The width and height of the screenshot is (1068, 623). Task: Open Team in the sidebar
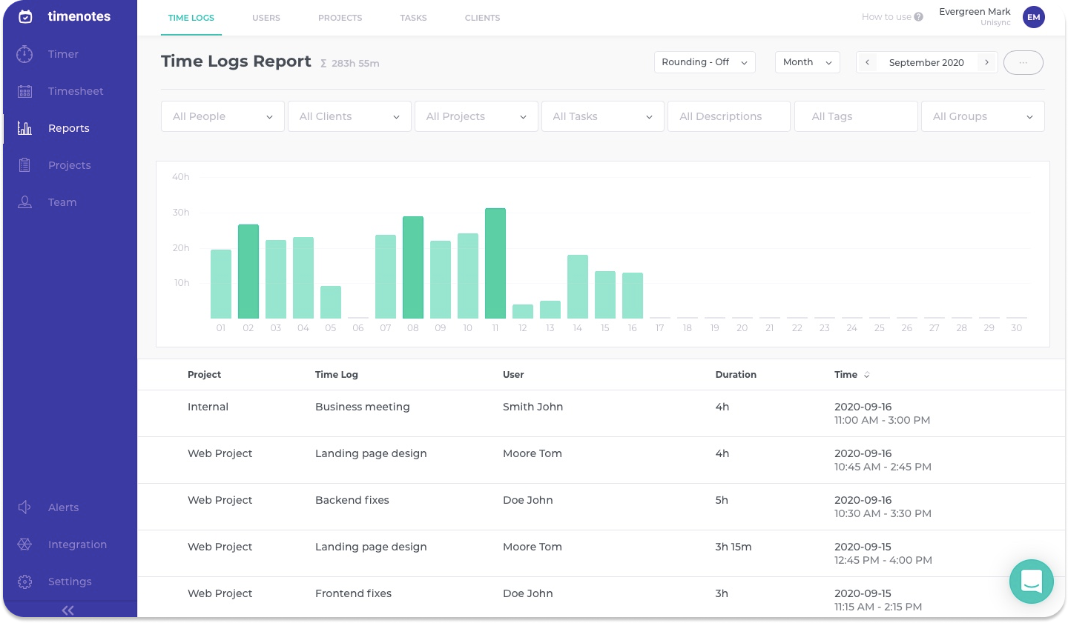pyautogui.click(x=62, y=202)
